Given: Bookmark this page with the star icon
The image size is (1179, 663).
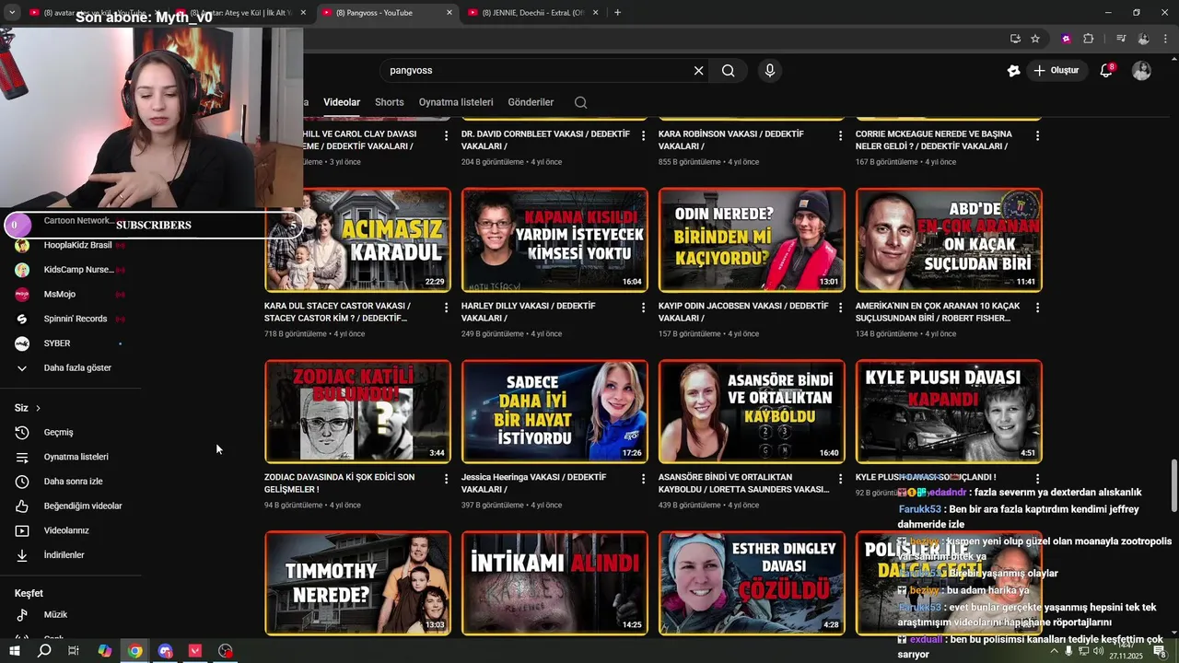Looking at the screenshot, I should (x=1035, y=39).
